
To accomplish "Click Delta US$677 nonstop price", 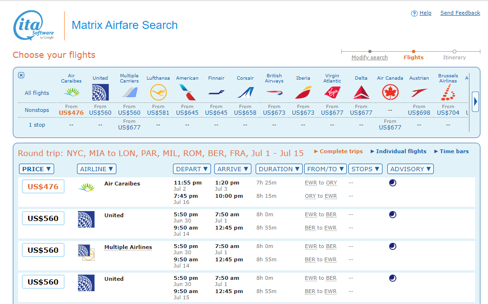I will (361, 113).
